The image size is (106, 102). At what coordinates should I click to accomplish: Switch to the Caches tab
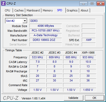19,10
